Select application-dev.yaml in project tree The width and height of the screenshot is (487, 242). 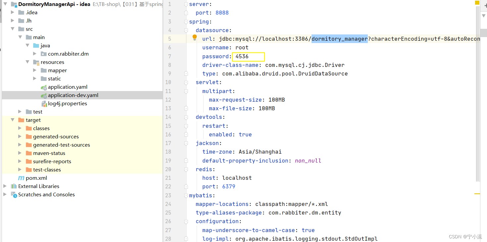(x=73, y=95)
